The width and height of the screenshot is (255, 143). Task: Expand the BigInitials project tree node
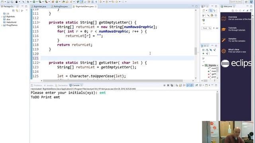(x=2, y=17)
